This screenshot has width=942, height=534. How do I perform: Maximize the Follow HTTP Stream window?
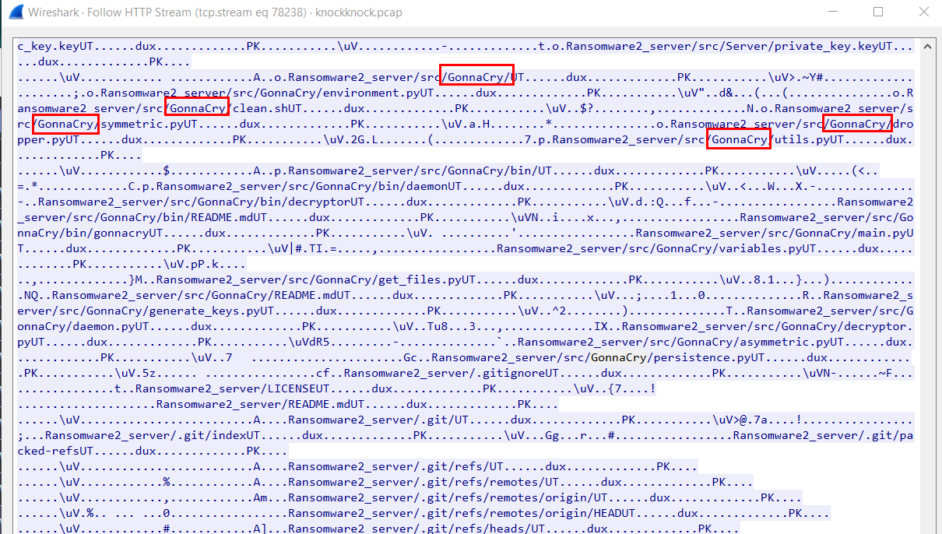point(878,12)
